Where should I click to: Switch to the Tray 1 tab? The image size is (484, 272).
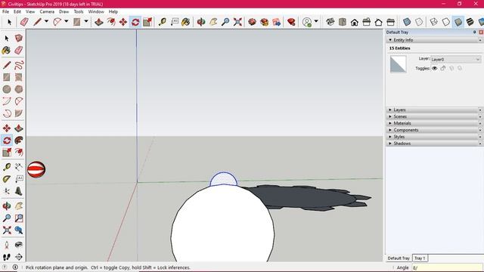420,258
